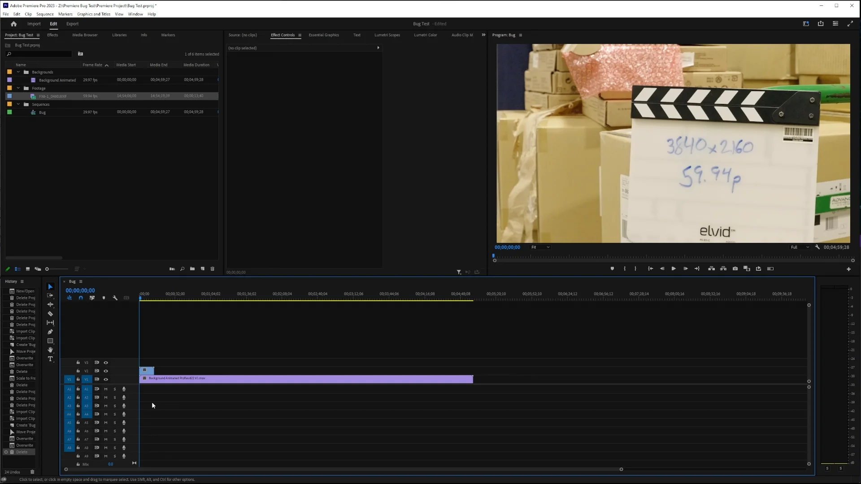Select the Pen tool in timeline toolbar
The width and height of the screenshot is (861, 484).
point(50,332)
